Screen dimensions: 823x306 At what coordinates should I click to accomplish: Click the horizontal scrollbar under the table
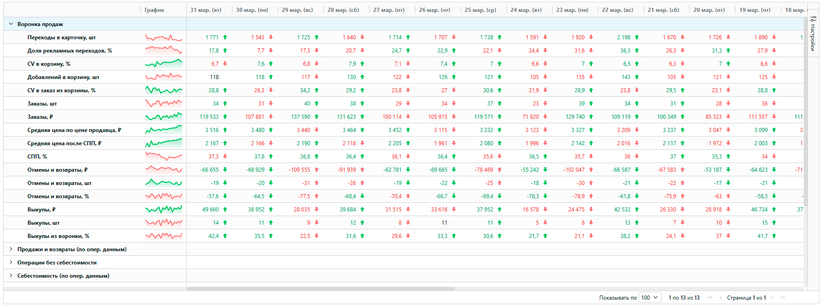321,289
